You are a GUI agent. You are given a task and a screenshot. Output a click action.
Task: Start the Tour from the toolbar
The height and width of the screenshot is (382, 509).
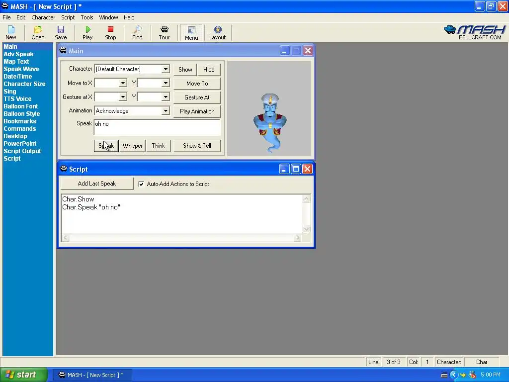point(164,33)
